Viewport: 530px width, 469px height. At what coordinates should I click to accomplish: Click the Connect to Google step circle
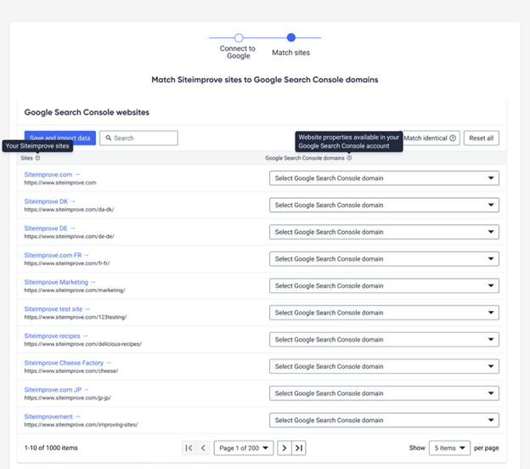[x=239, y=37]
